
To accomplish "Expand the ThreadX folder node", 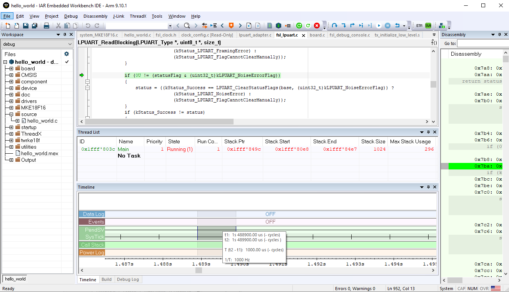I will point(11,134).
